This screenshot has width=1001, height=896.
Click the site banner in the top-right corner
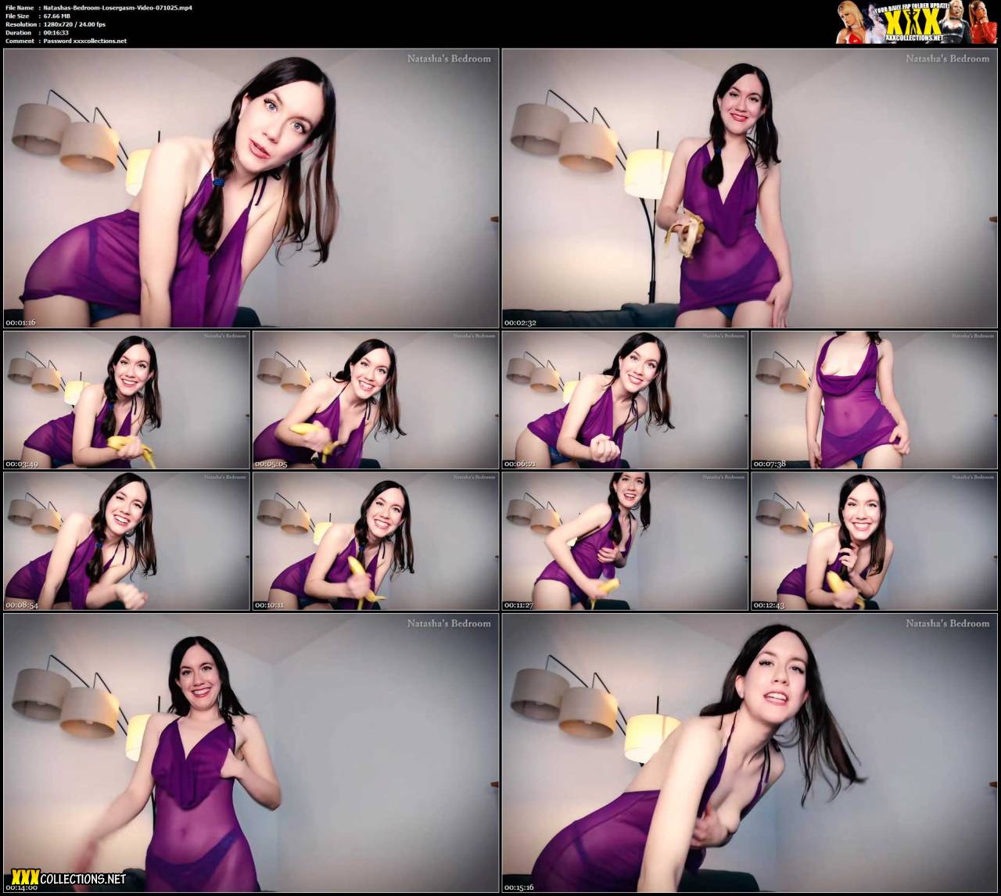pos(917,23)
